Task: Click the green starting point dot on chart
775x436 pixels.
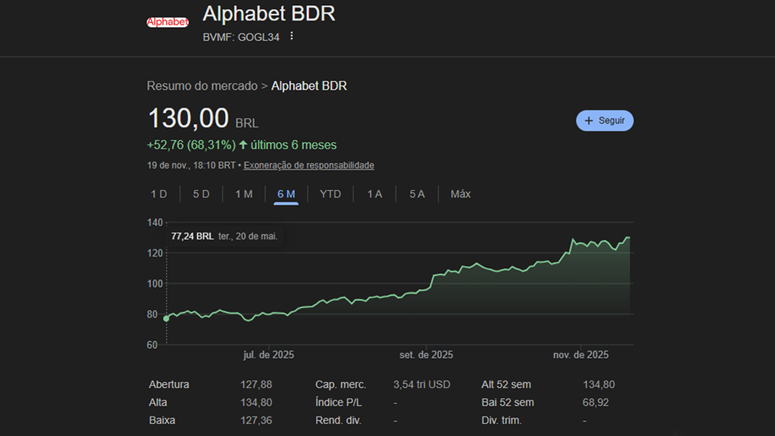Action: coord(167,319)
